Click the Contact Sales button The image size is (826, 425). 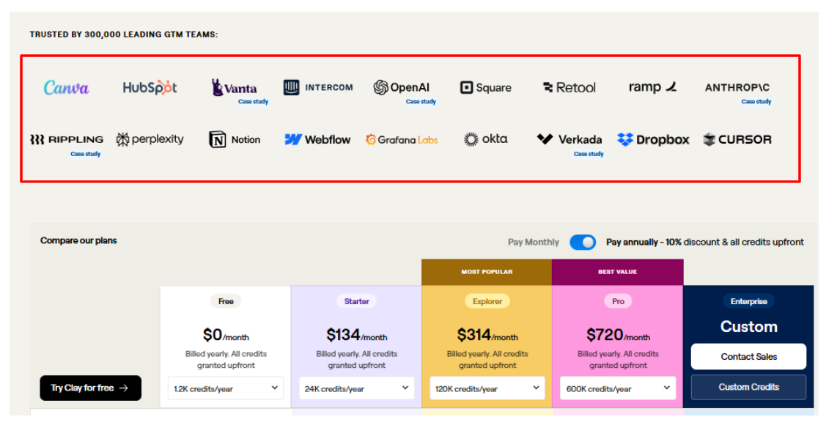pos(748,357)
